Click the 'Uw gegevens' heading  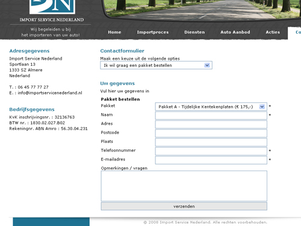tap(117, 83)
